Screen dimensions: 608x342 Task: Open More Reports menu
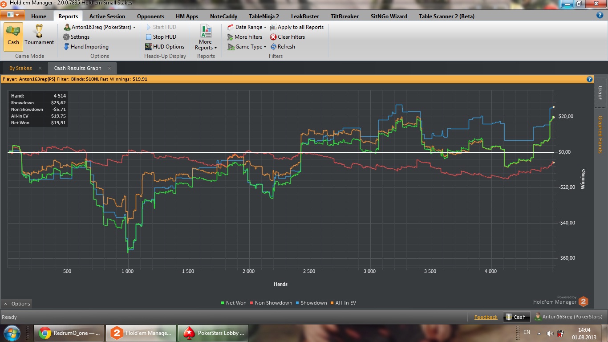(x=206, y=37)
